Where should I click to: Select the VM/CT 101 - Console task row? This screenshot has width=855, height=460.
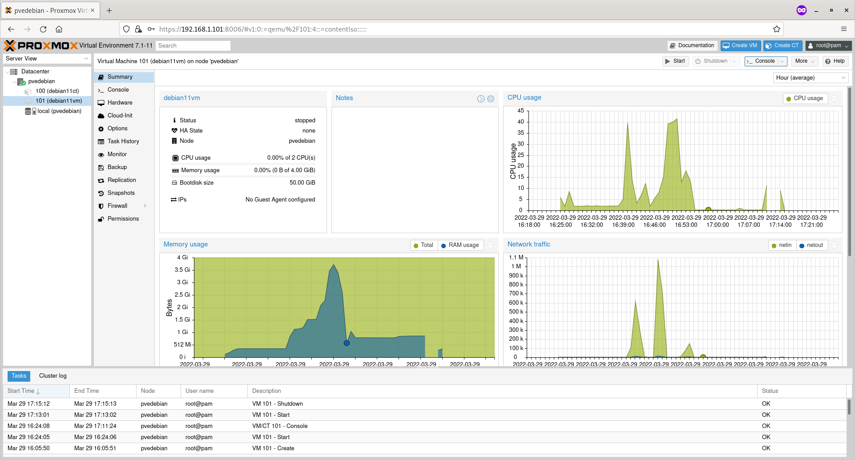tap(424, 426)
